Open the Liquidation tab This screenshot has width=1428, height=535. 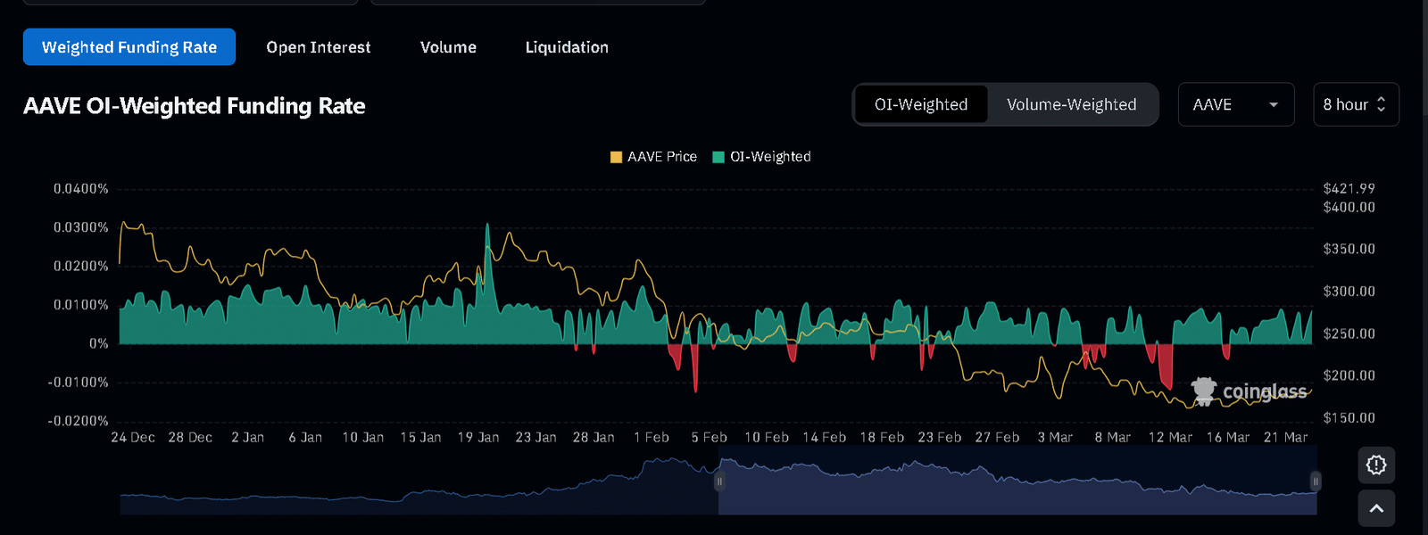(567, 47)
